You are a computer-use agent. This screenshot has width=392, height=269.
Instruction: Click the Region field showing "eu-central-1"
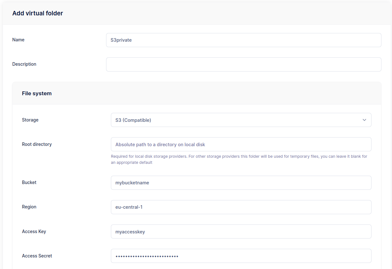241,207
